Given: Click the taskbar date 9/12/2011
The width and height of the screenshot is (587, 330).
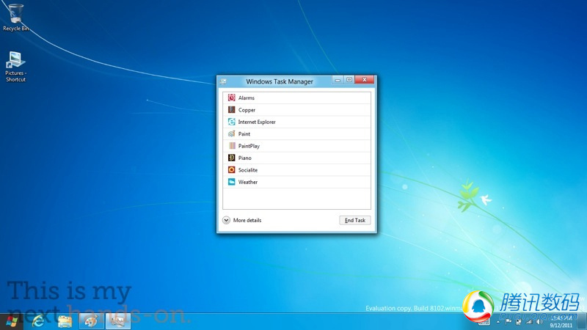Looking at the screenshot, I should 561,326.
